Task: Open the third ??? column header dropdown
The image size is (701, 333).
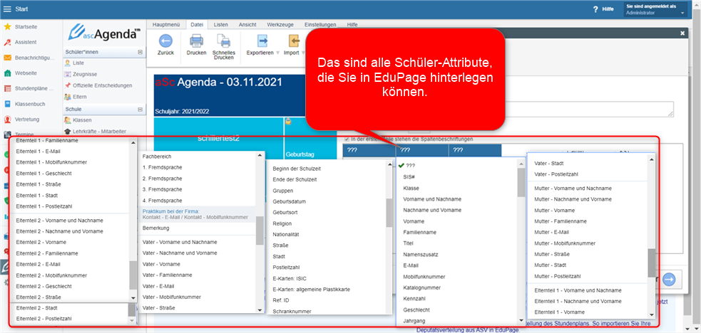Action: 475,150
